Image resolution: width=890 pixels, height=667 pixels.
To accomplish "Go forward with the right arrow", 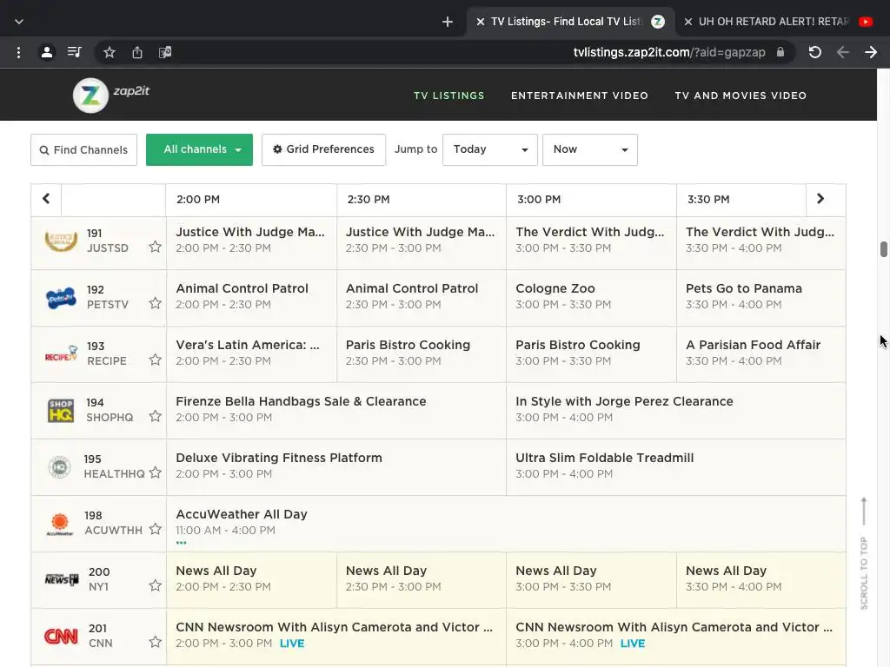I will point(871,53).
